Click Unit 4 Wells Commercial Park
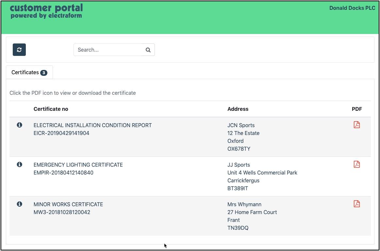380x251 pixels. [x=262, y=173]
